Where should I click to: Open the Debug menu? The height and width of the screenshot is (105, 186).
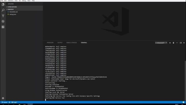tap(24, 1)
